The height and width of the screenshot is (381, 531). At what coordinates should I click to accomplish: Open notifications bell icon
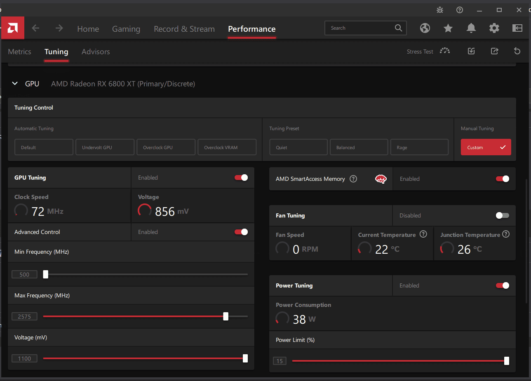(471, 28)
